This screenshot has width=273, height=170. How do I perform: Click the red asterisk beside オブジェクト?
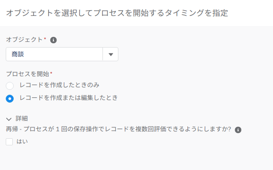[x=45, y=39]
